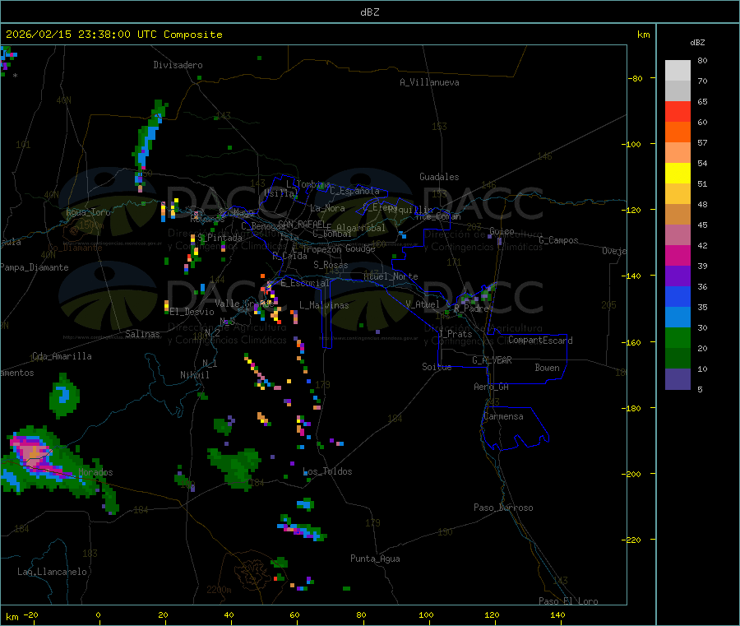740x626 pixels.
Task: Click the Divisadero place label
Action: coord(178,65)
